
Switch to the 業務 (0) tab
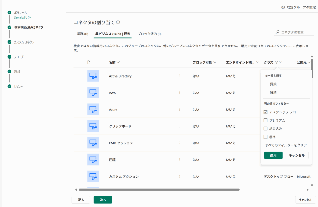coord(82,34)
